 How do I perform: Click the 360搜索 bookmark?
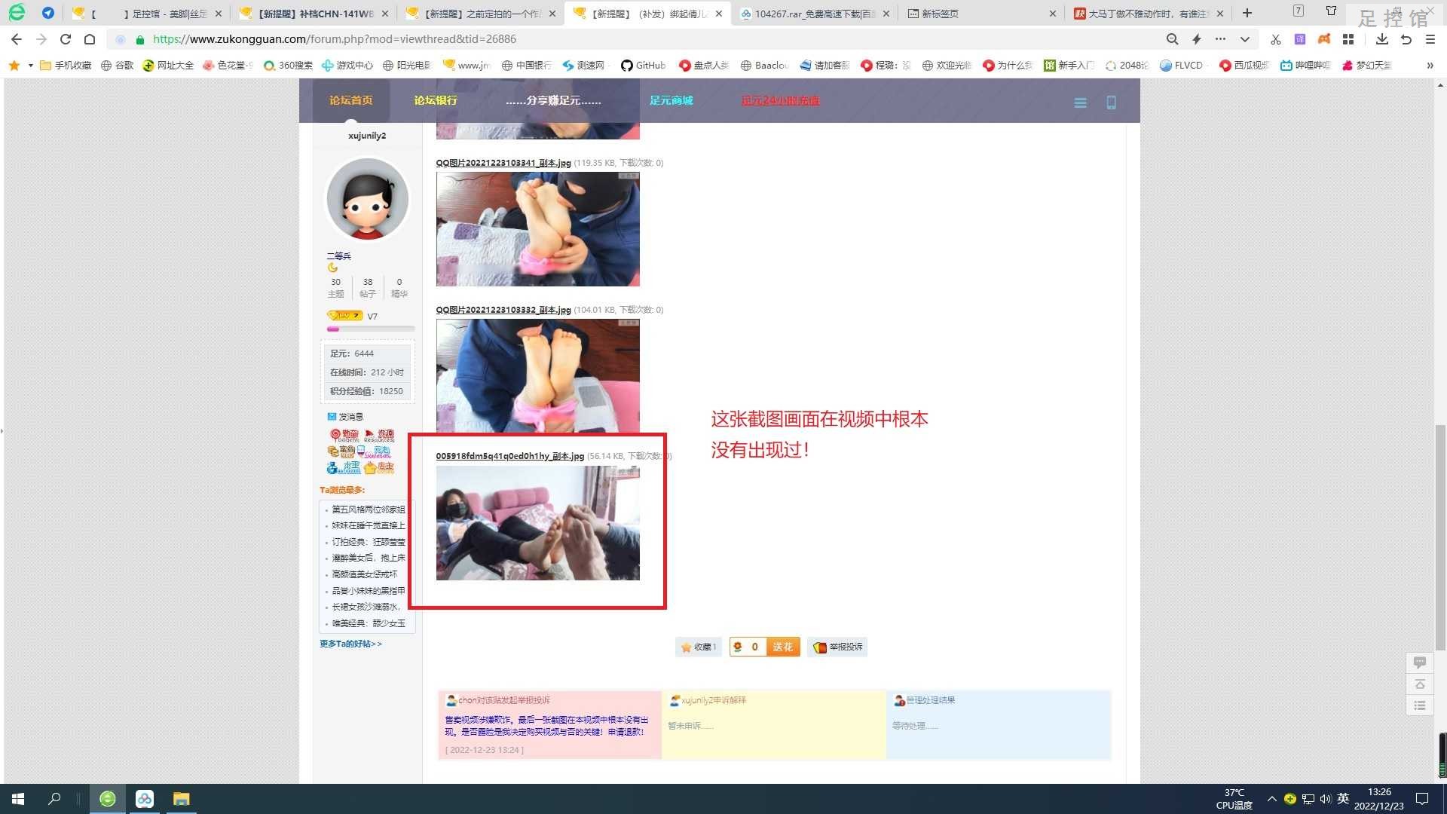point(288,66)
